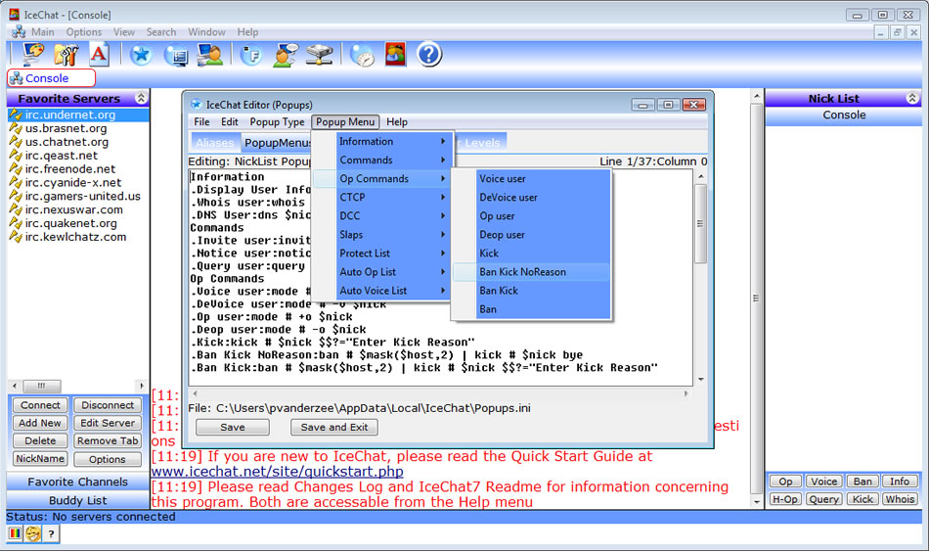Expand the CTCP submenu
This screenshot has height=552, width=929.
(391, 198)
